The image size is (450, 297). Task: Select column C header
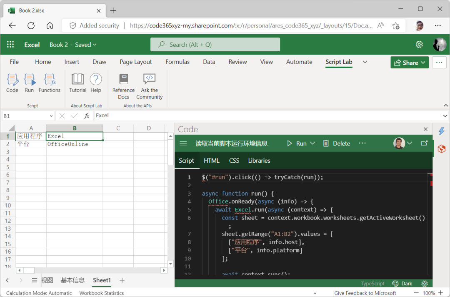pos(118,128)
